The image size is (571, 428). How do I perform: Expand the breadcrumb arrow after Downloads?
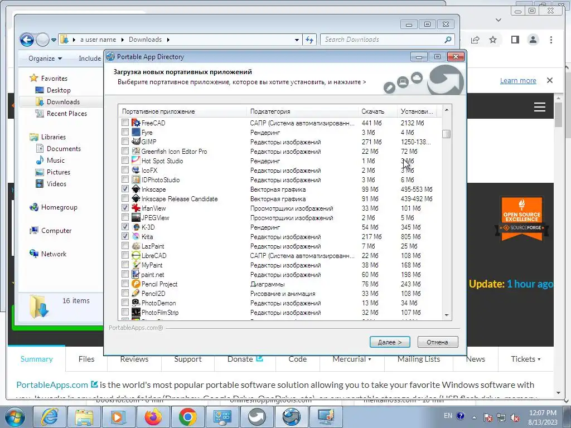(x=168, y=40)
